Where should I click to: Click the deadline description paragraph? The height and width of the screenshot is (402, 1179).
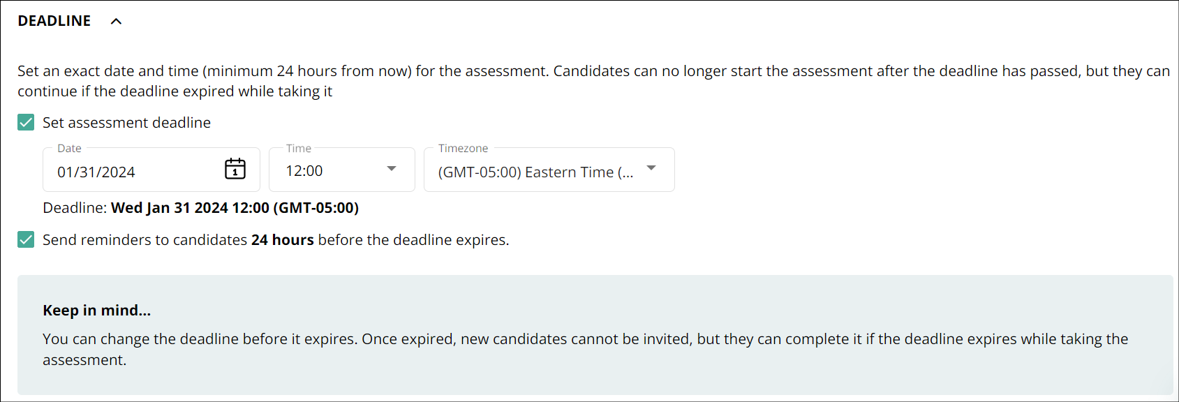(593, 81)
